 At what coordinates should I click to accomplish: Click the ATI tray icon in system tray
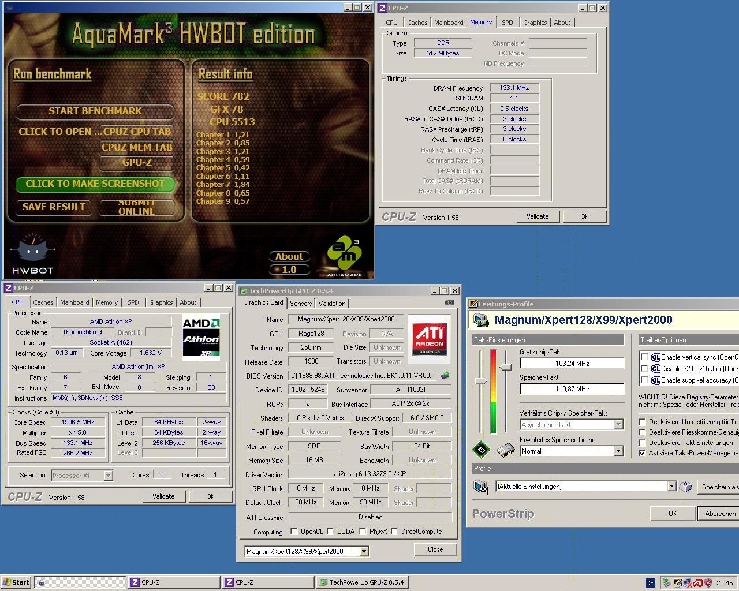point(698,583)
